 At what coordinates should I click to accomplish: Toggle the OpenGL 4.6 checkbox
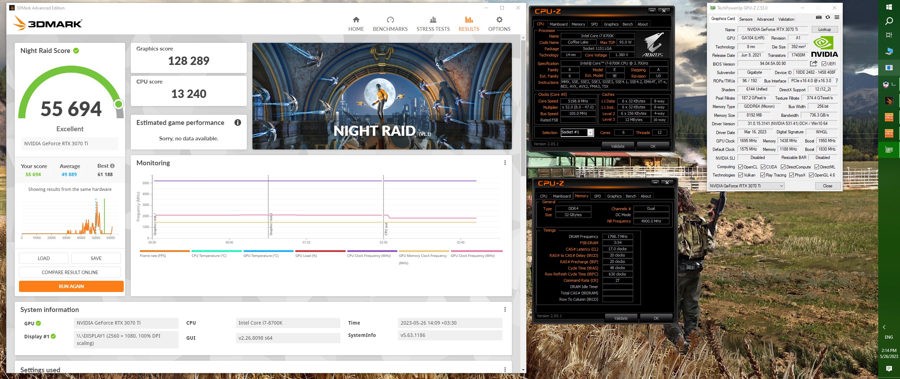(811, 175)
